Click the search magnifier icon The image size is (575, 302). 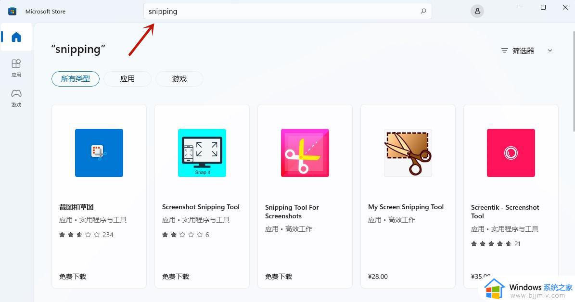click(x=423, y=12)
